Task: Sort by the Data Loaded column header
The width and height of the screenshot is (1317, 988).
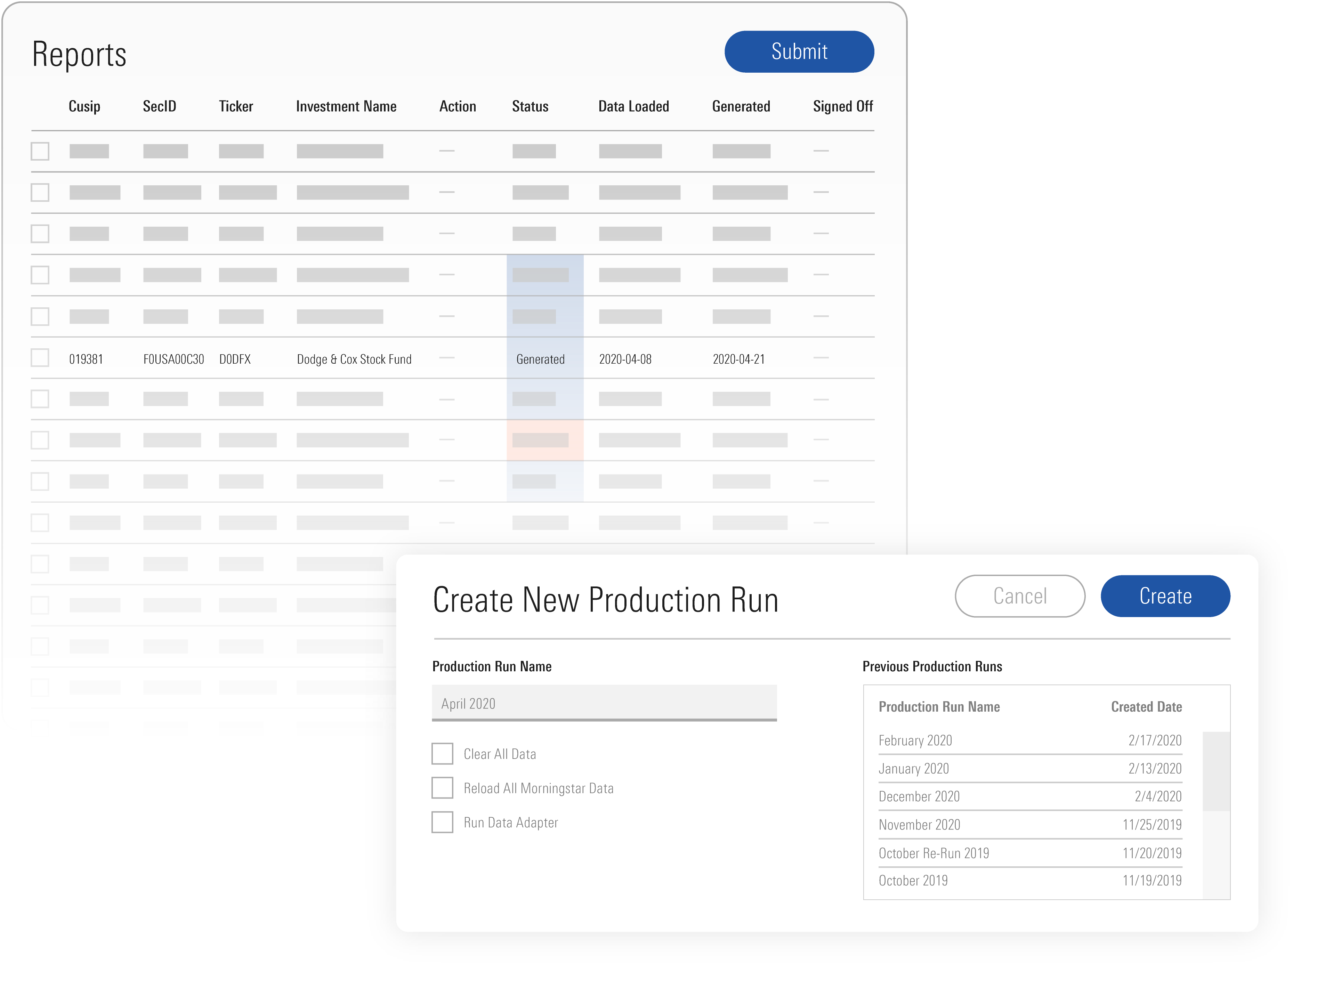Action: click(x=633, y=106)
